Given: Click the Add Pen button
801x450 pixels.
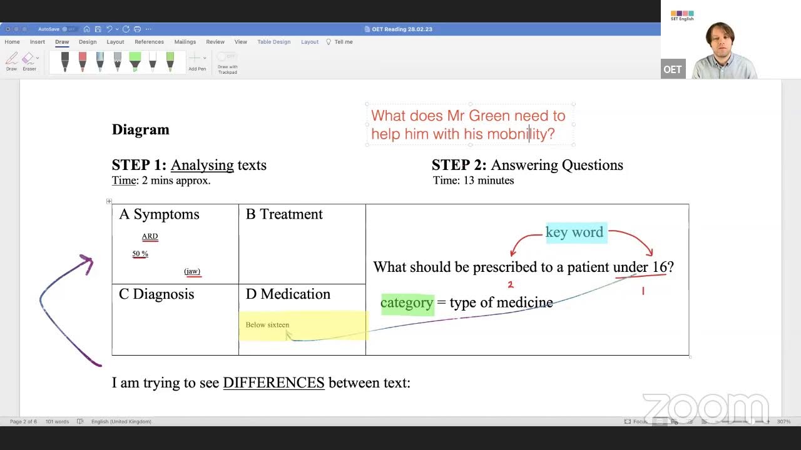Looking at the screenshot, I should pyautogui.click(x=196, y=62).
